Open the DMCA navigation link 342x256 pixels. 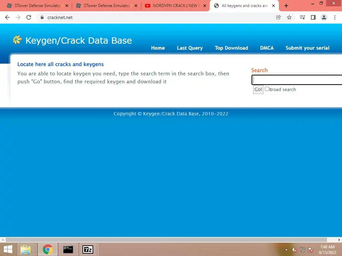pos(267,48)
